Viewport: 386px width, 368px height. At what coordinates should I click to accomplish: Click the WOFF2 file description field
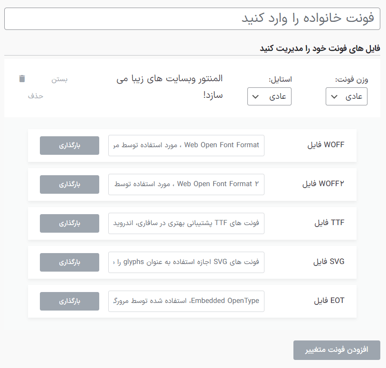(x=186, y=184)
